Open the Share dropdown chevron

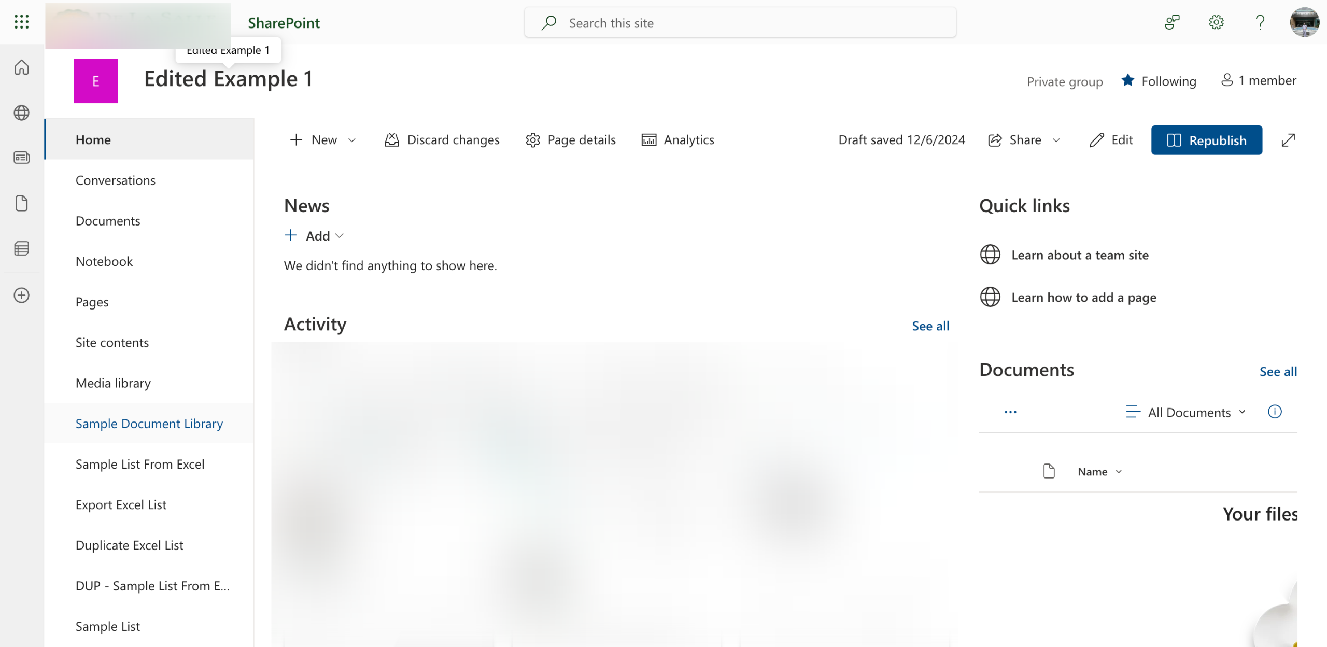point(1056,140)
